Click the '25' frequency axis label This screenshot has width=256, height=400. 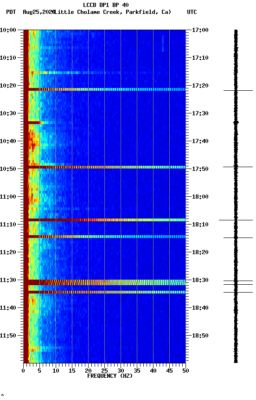104,371
